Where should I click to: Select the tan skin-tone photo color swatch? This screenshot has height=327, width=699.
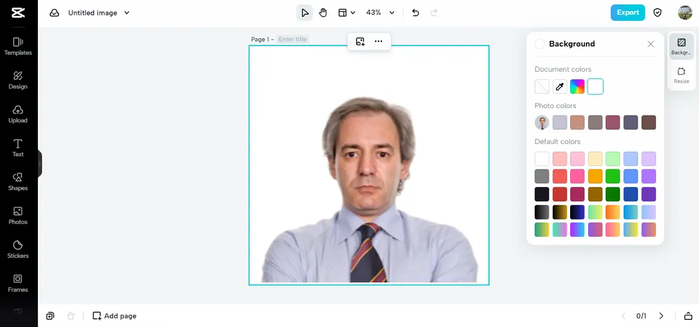pyautogui.click(x=577, y=123)
